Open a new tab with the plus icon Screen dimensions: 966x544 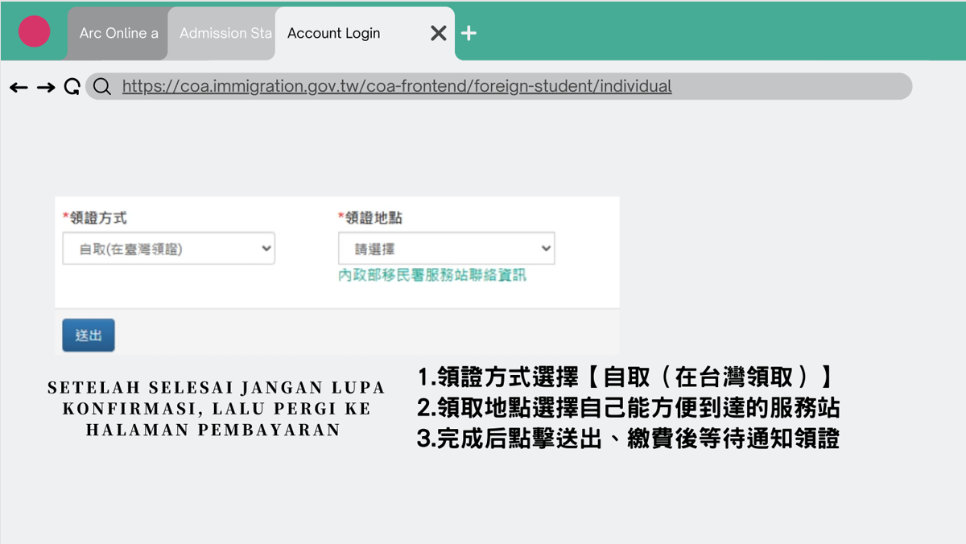(468, 33)
